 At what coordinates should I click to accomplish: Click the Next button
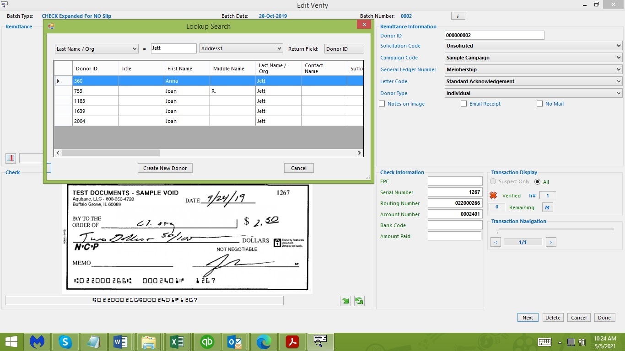click(528, 318)
